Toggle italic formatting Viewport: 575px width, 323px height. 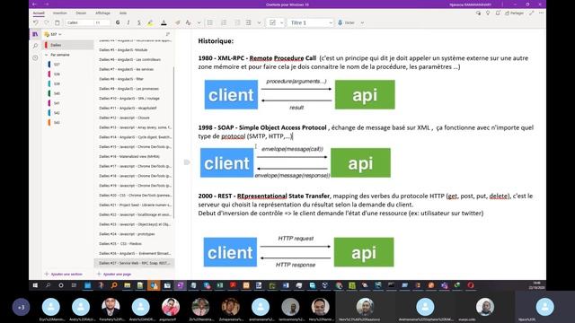[x=128, y=22]
